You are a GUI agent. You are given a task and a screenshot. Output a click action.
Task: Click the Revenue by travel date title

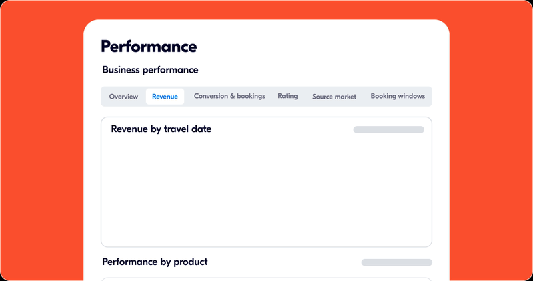(161, 129)
